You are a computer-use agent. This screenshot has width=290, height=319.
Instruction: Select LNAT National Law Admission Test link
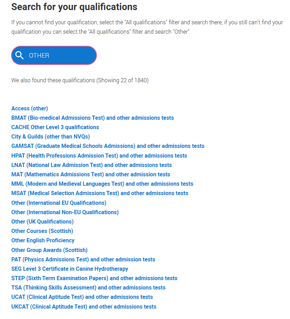coord(92,165)
